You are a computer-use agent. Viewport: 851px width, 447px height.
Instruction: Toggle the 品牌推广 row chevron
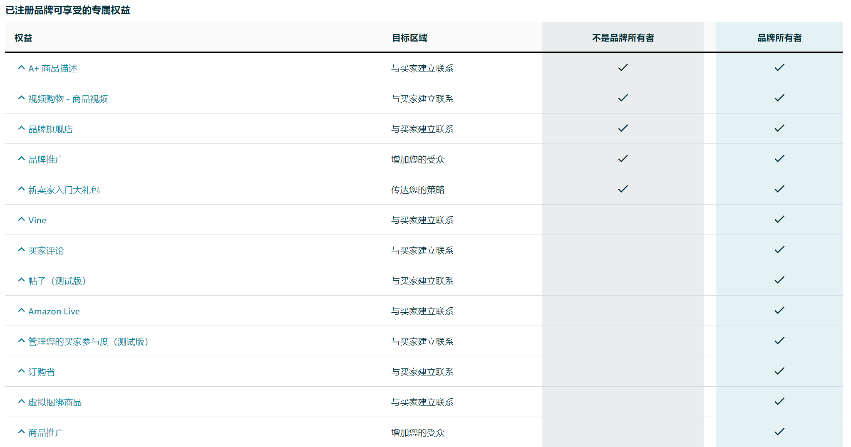click(x=22, y=158)
